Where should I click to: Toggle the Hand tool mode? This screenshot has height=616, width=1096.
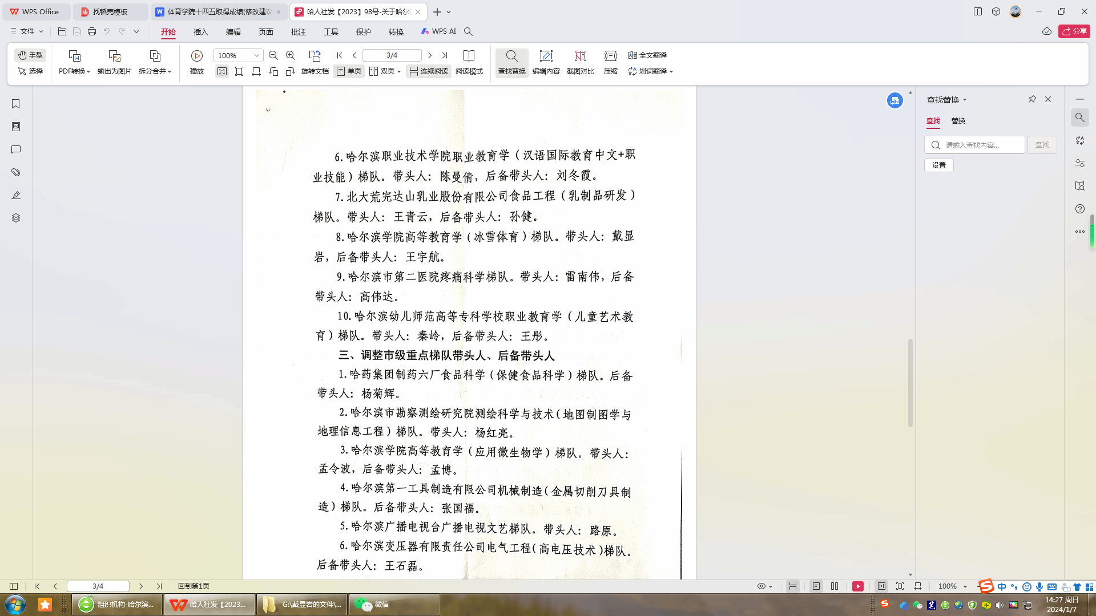click(30, 55)
